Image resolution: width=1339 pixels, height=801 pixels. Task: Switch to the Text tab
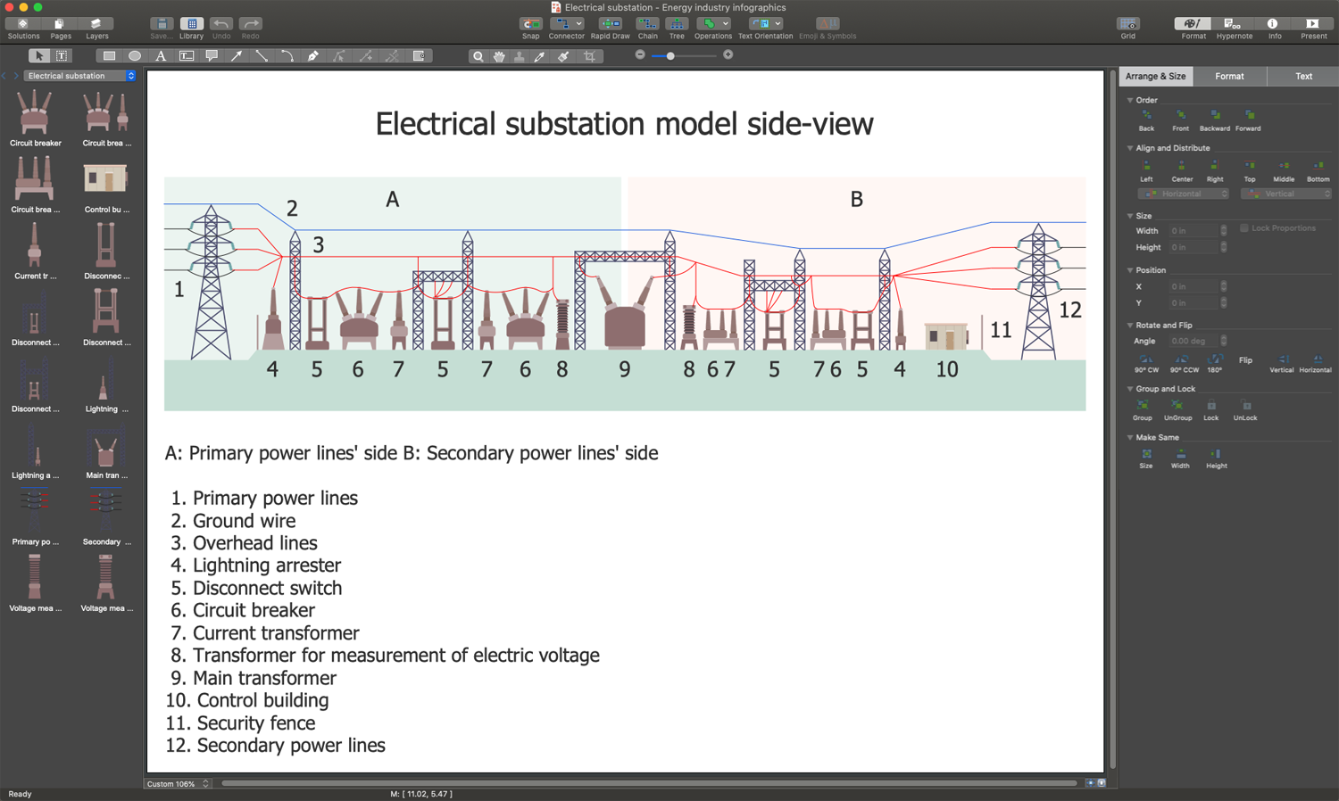point(1303,77)
